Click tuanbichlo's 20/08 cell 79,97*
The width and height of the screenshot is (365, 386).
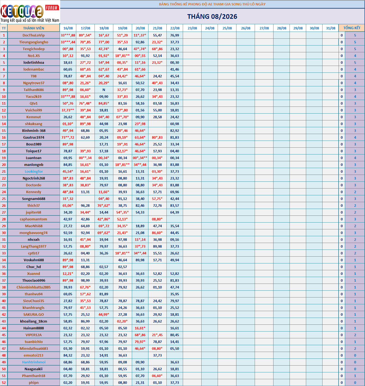click(140, 342)
